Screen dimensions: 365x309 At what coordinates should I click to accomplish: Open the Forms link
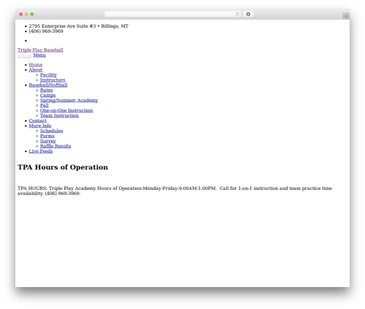click(x=47, y=136)
